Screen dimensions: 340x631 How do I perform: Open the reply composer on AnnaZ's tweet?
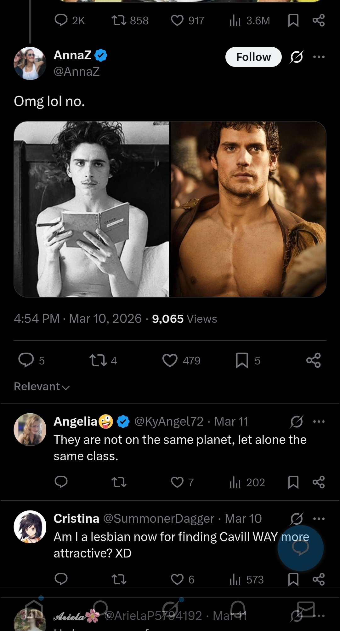click(x=26, y=361)
